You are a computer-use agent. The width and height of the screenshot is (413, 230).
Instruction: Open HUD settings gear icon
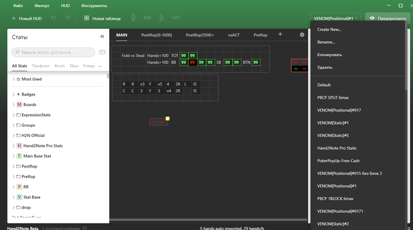pos(302,34)
